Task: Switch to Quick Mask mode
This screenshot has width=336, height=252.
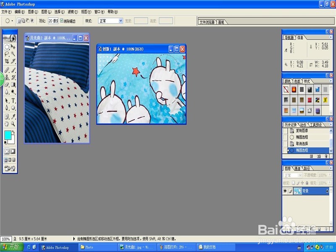Action: coord(13,151)
